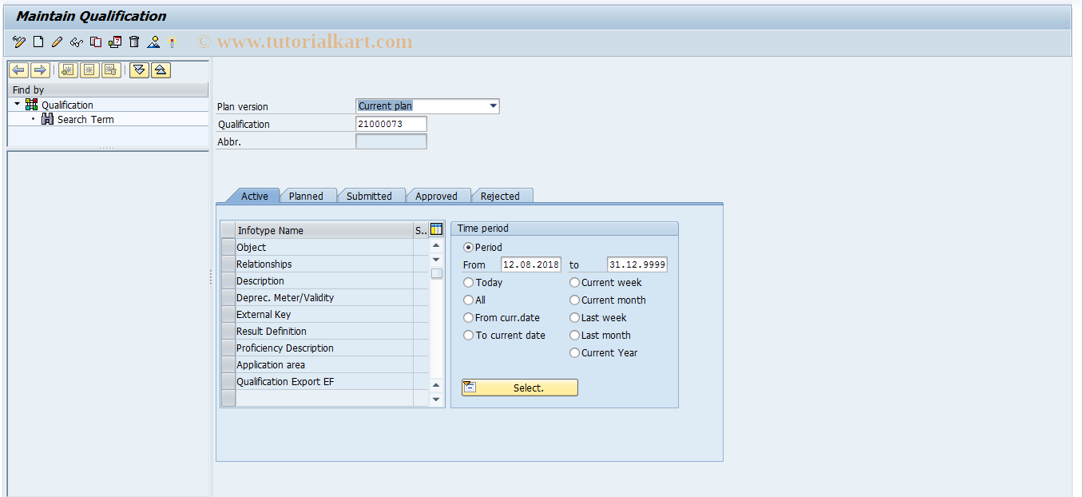Open the Plan version dropdown
The width and height of the screenshot is (1083, 497).
[x=493, y=105]
